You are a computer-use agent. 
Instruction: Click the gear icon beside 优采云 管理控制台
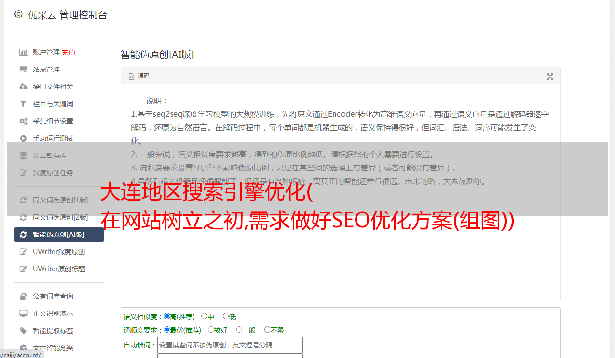point(18,14)
